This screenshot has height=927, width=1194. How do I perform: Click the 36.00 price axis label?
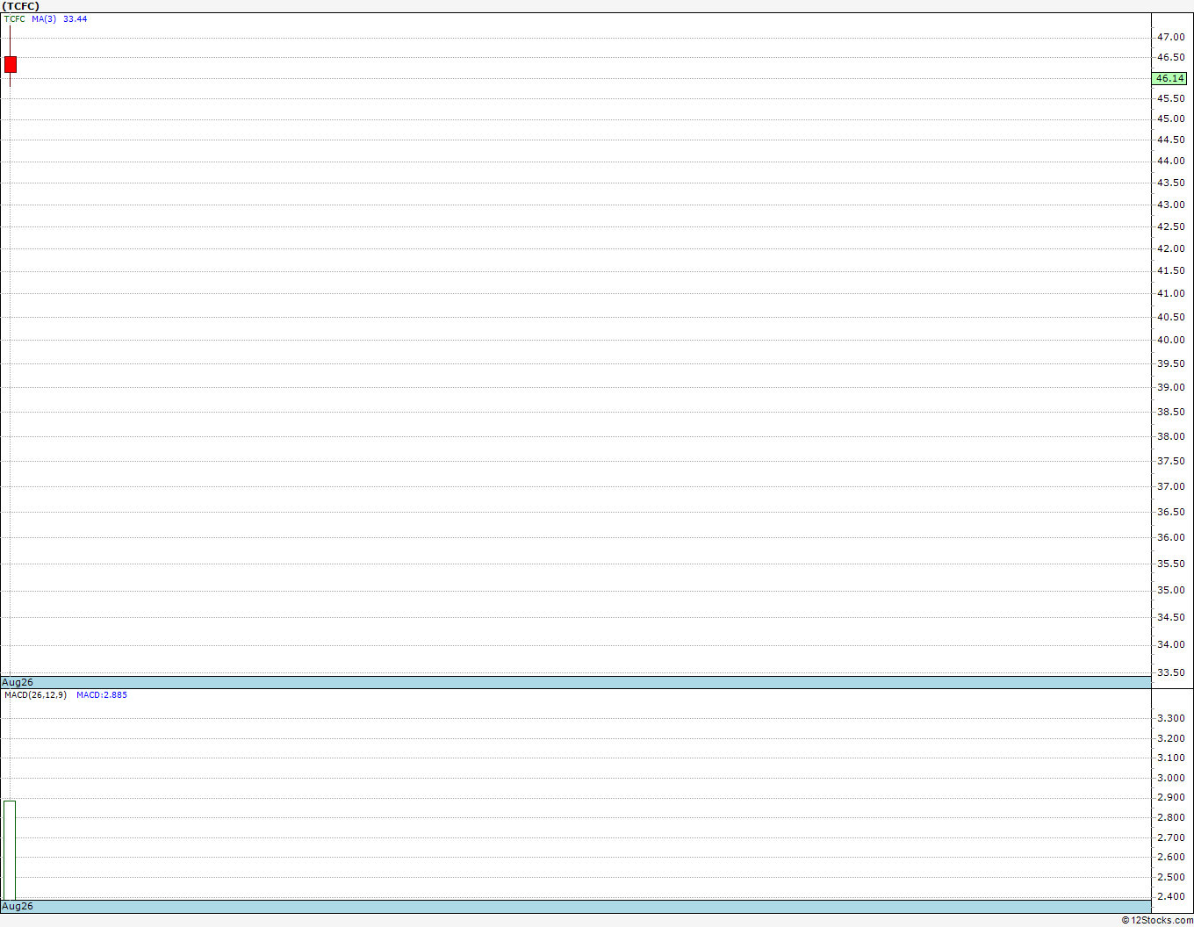pyautogui.click(x=1170, y=537)
